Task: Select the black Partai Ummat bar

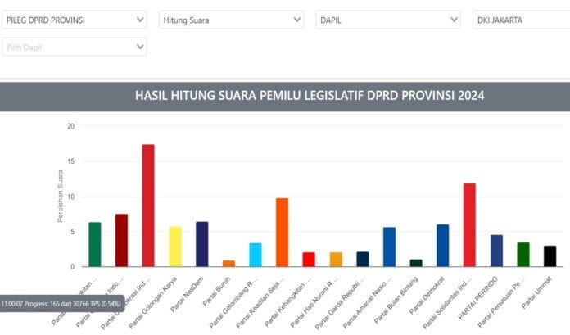Action: tap(550, 256)
